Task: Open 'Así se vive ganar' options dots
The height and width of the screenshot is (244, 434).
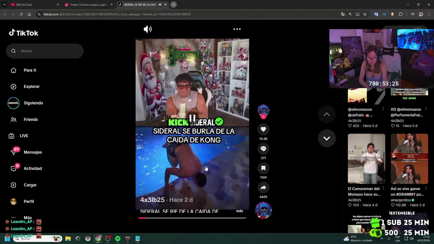Action: coord(426,188)
